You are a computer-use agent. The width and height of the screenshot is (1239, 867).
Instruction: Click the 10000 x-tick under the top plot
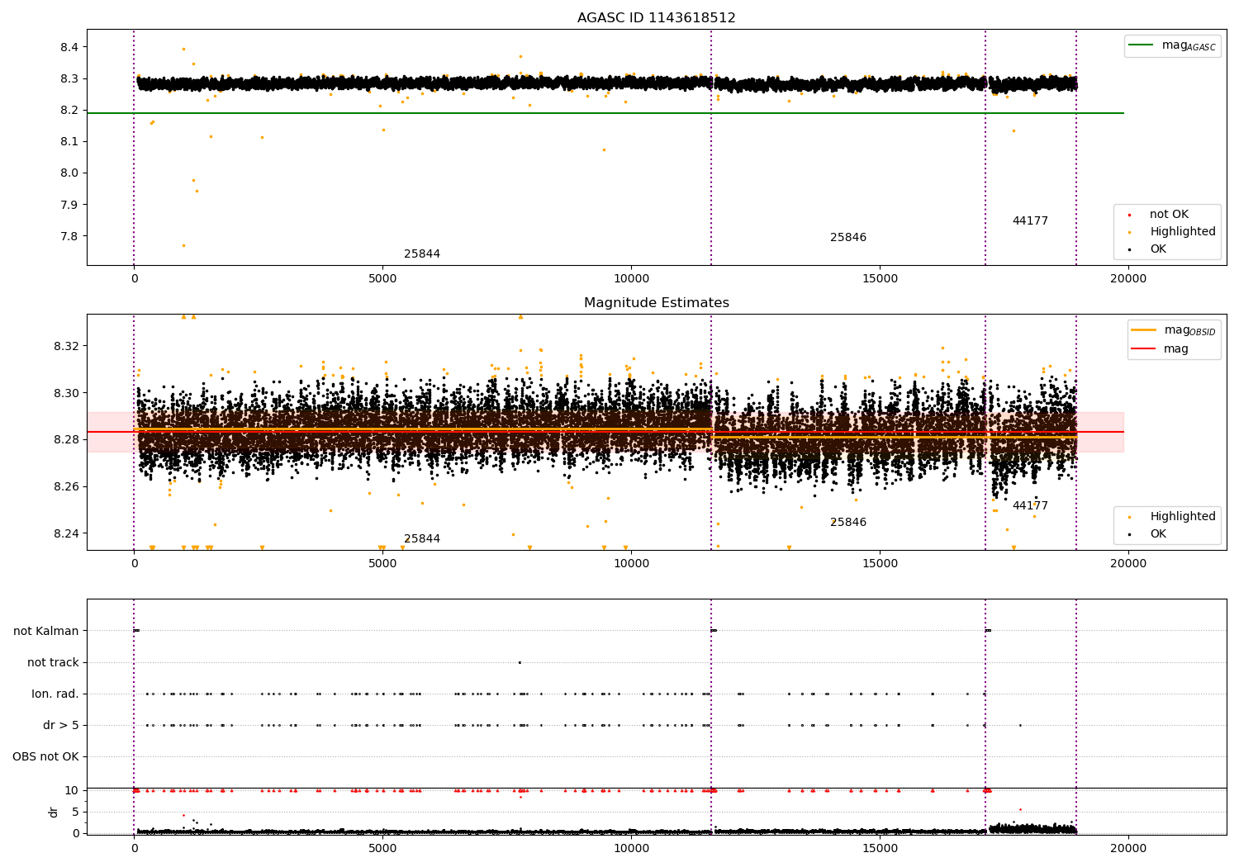click(631, 279)
